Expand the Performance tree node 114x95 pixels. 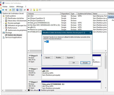coord(4,28)
